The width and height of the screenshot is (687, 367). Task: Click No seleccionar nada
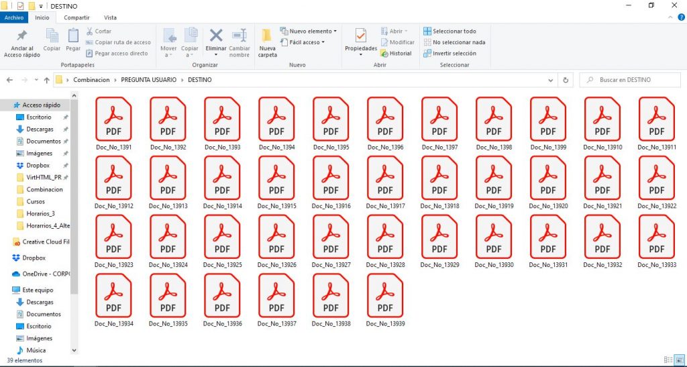454,42
